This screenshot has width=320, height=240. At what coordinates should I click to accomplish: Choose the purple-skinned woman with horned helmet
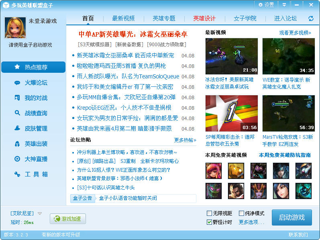tap(258, 191)
